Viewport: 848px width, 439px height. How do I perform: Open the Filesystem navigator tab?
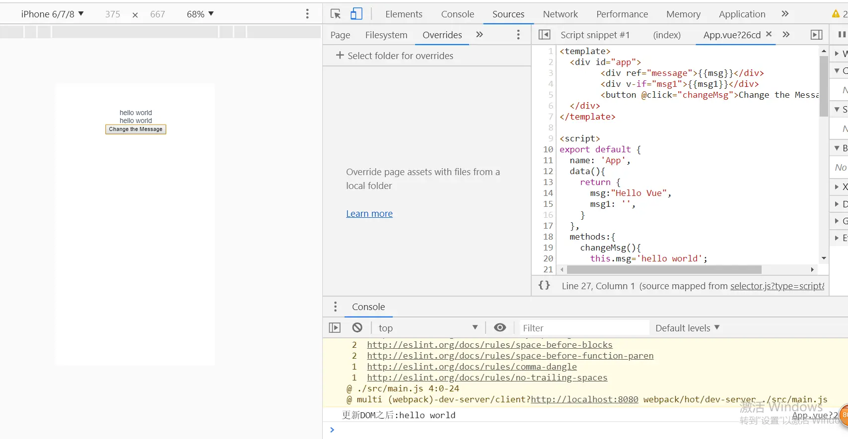386,35
